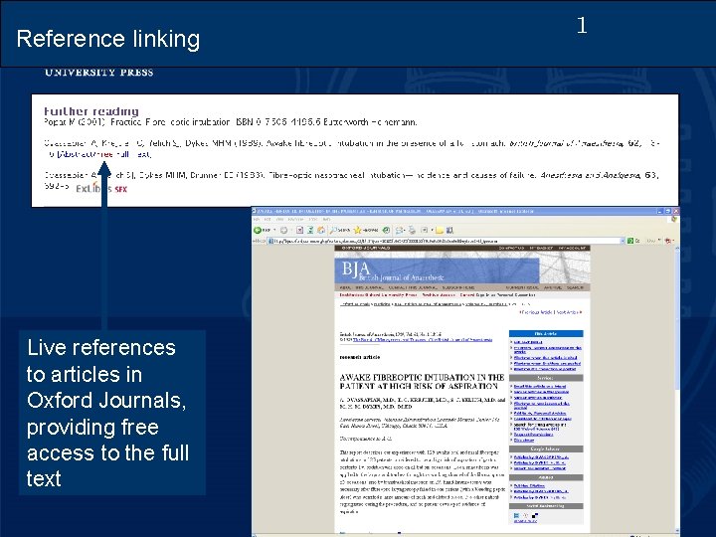Image resolution: width=716 pixels, height=537 pixels.
Task: Open Current Issue navigation tab
Action: click(x=522, y=287)
